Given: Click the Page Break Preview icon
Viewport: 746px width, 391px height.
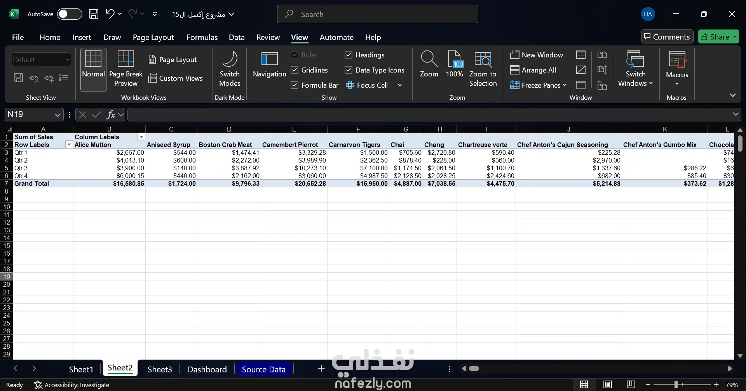Looking at the screenshot, I should pyautogui.click(x=125, y=68).
